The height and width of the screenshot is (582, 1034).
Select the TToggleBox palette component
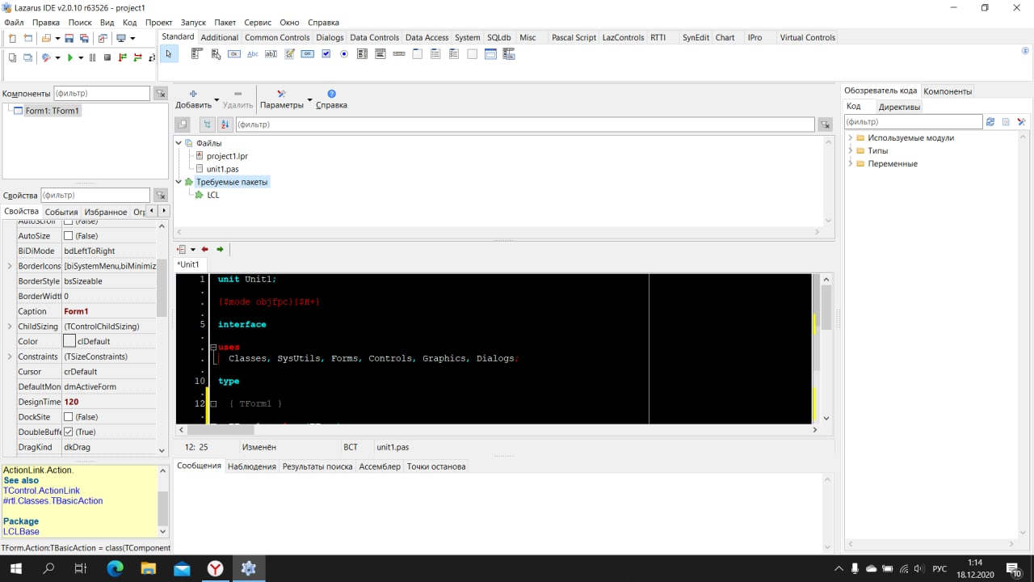click(x=308, y=54)
